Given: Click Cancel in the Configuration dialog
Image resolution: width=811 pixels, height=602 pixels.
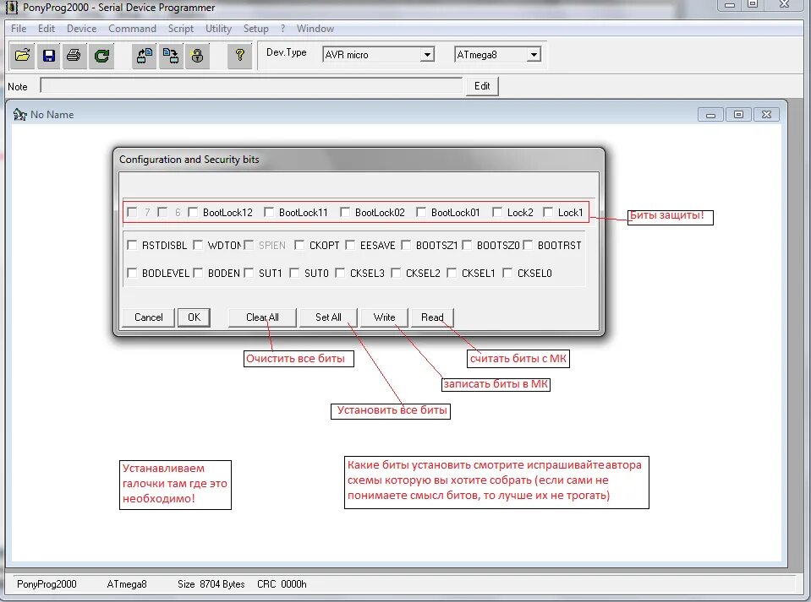Looking at the screenshot, I should [x=149, y=317].
